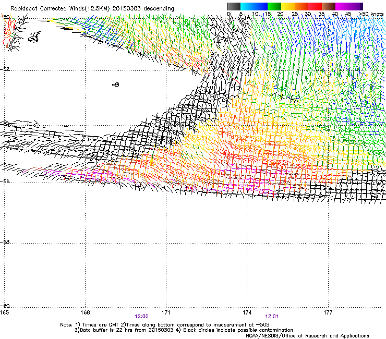Screen dimensions: 386x339
Task: Click the purple 12:00 time marker
Action: pos(141,317)
